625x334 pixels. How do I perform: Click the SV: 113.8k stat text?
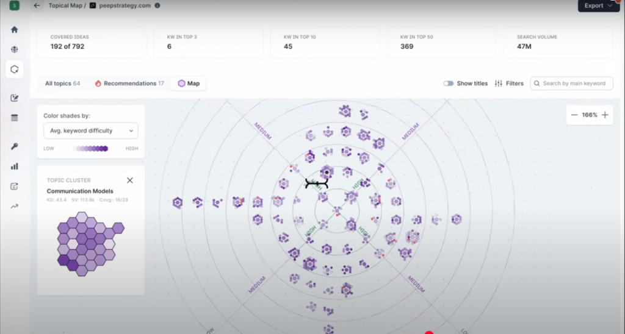[83, 200]
